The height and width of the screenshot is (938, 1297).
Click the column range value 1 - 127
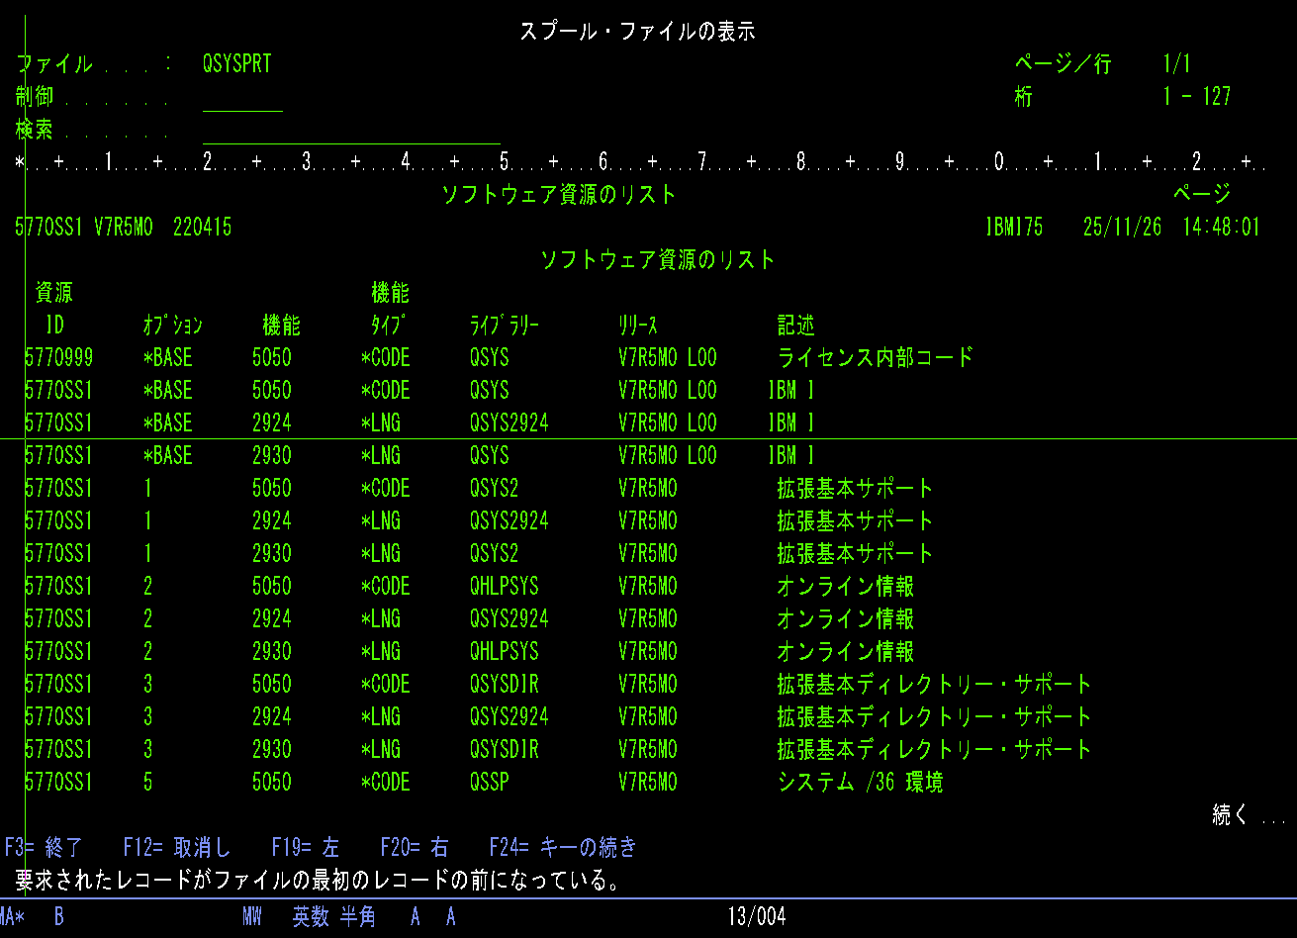(x=1197, y=97)
